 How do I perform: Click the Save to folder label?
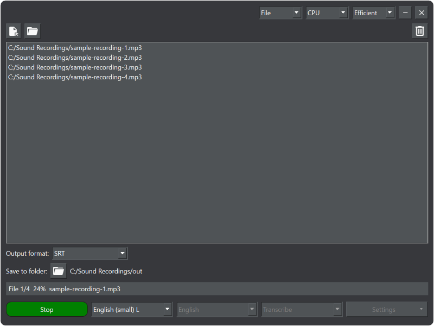[x=27, y=271]
